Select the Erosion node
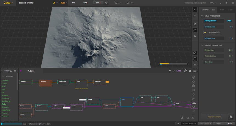This screenshot has height=126, width=236. (81, 84)
